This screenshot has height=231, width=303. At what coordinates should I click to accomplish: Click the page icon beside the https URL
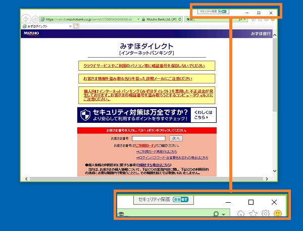click(43, 19)
